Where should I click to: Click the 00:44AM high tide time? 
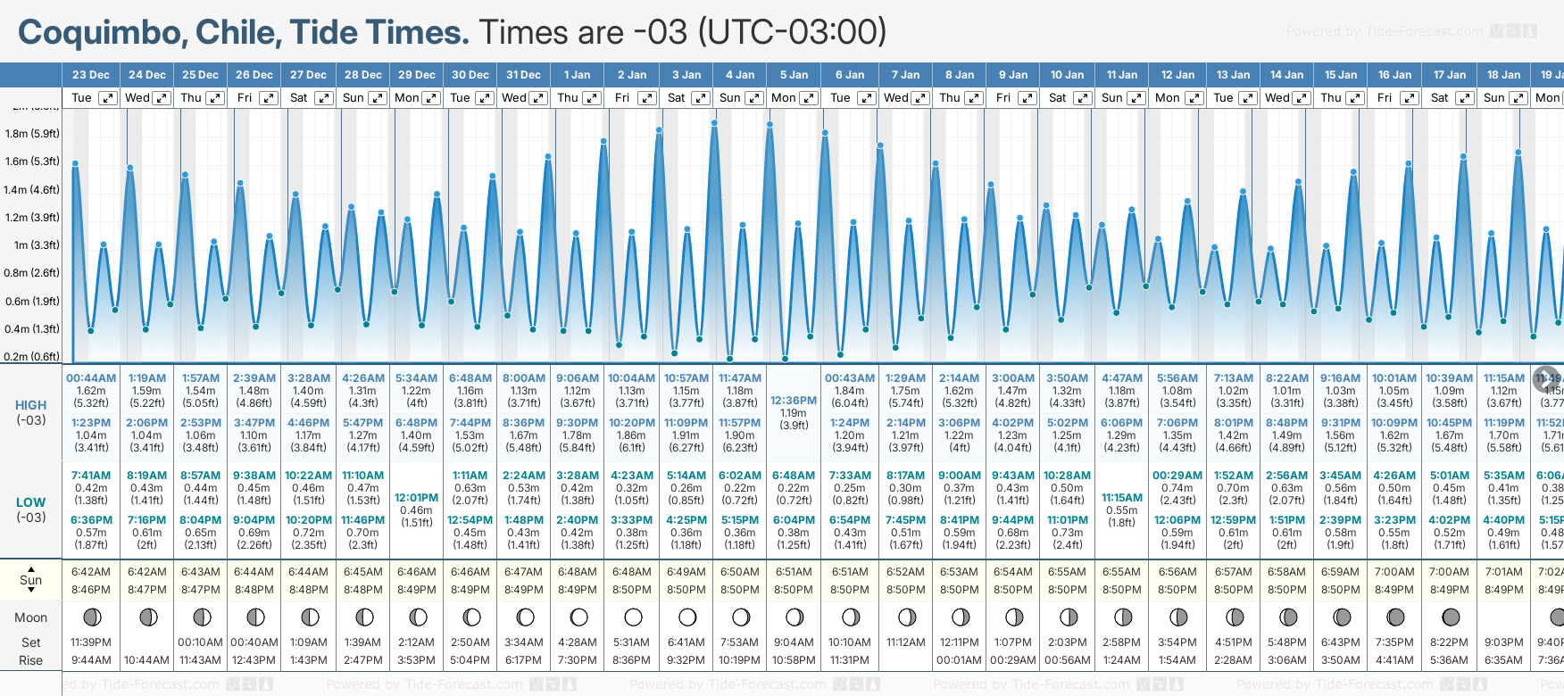click(x=91, y=378)
